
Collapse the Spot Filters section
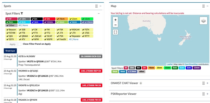[99, 13]
